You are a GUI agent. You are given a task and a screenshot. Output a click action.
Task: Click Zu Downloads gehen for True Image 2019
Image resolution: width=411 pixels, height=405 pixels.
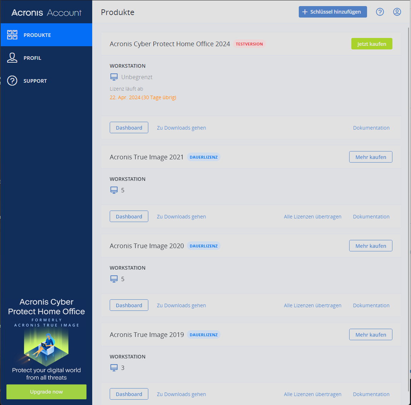point(182,394)
